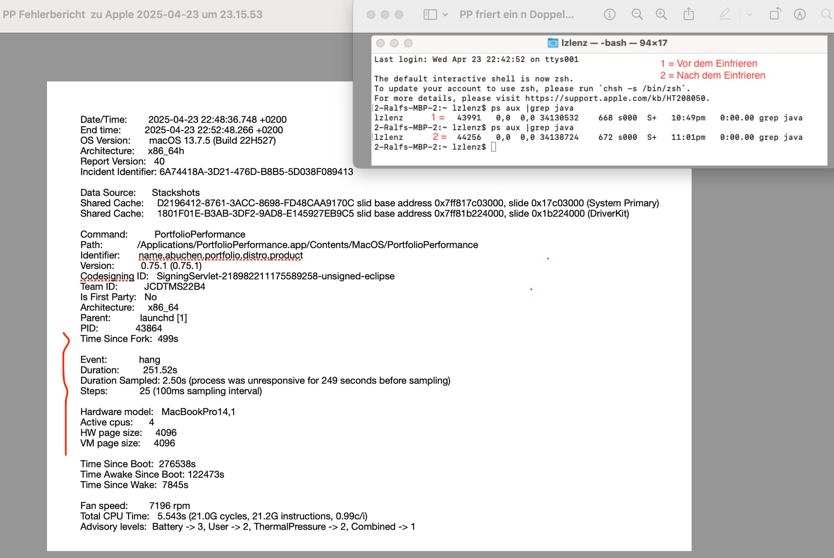Image resolution: width=834 pixels, height=558 pixels.
Task: Zoom out with the magnifier minus icon
Action: (637, 15)
